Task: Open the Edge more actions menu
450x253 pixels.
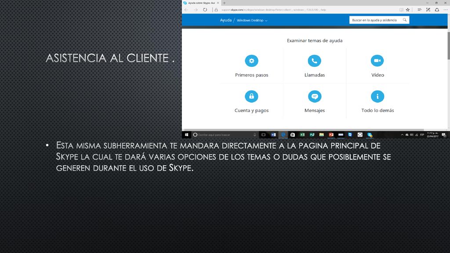Action: point(446,10)
